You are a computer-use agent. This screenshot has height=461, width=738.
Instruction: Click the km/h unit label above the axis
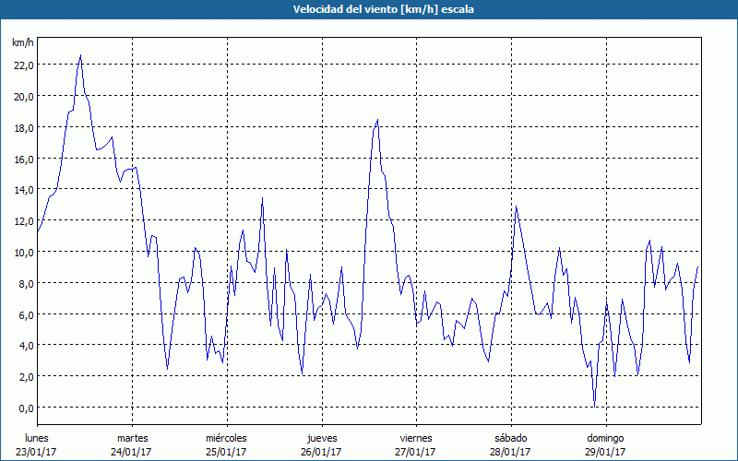point(23,43)
